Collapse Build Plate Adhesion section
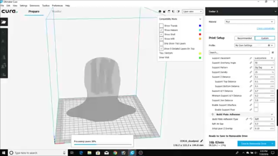The height and width of the screenshot is (156, 278). coord(272,115)
